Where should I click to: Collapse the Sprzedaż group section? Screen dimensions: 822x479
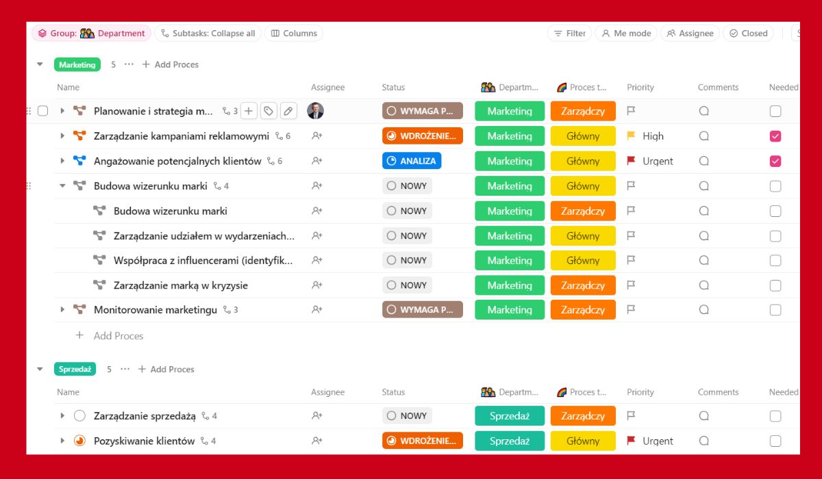(x=40, y=370)
